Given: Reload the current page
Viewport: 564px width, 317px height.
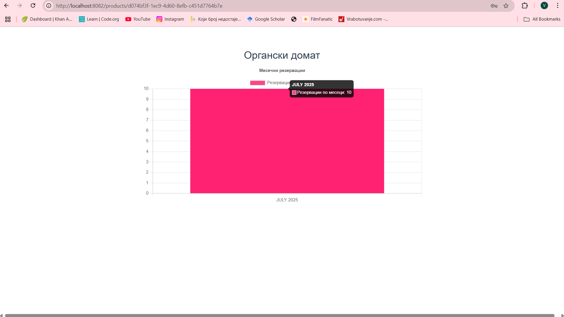Looking at the screenshot, I should click(x=33, y=6).
